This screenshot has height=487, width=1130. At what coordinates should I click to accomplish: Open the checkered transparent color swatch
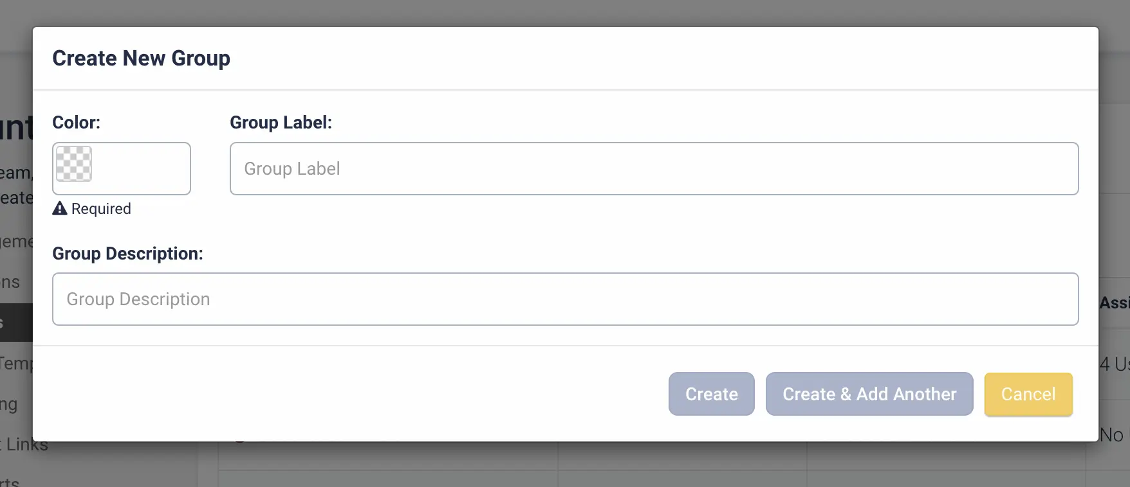pyautogui.click(x=74, y=164)
